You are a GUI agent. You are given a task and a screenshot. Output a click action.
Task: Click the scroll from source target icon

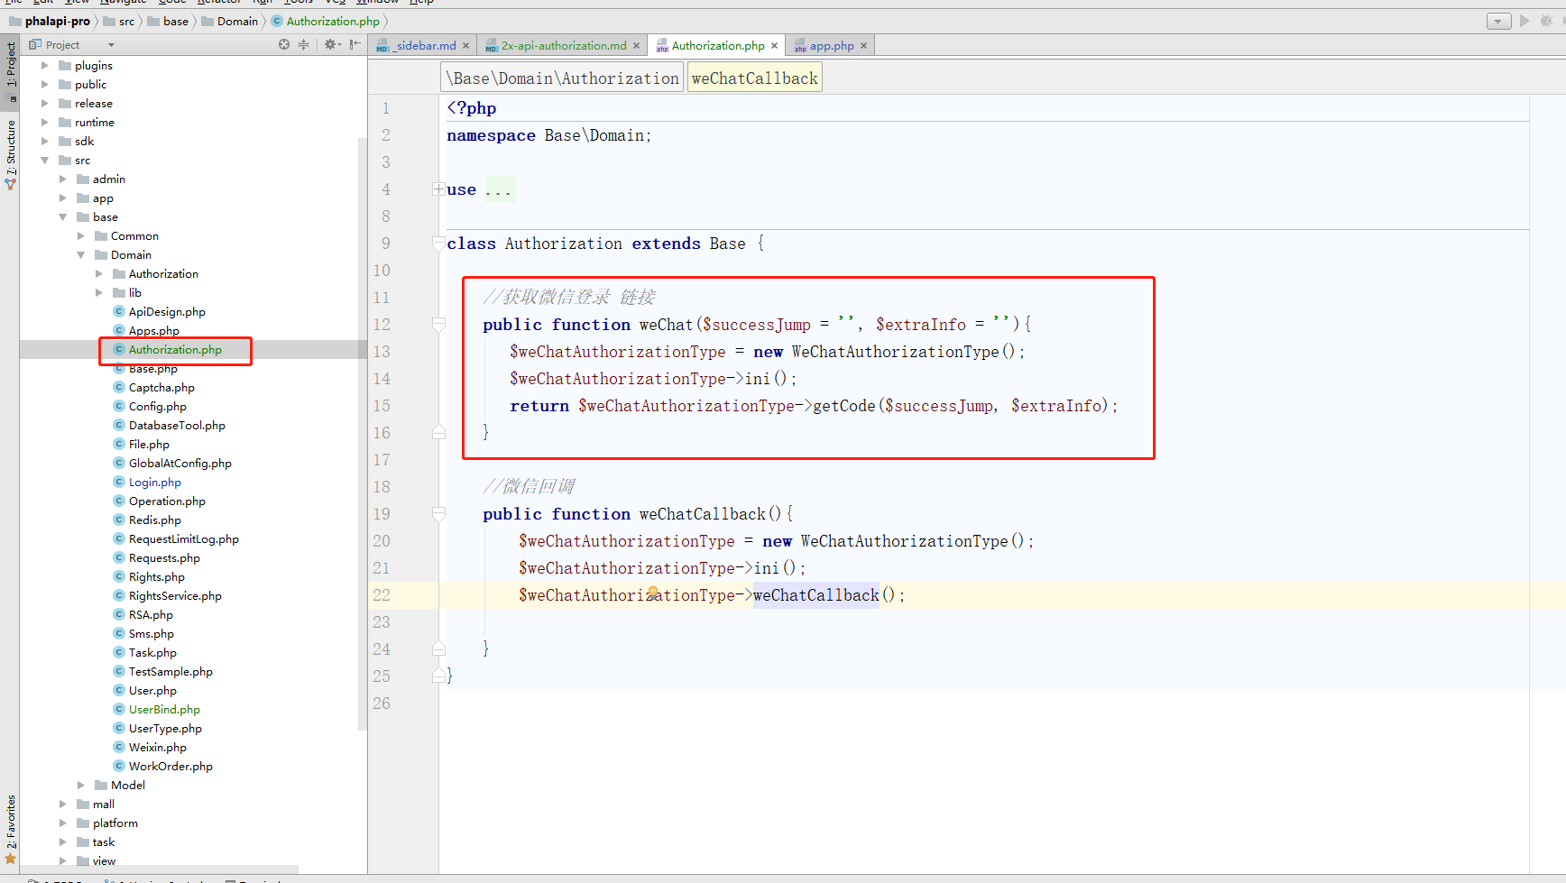click(284, 44)
